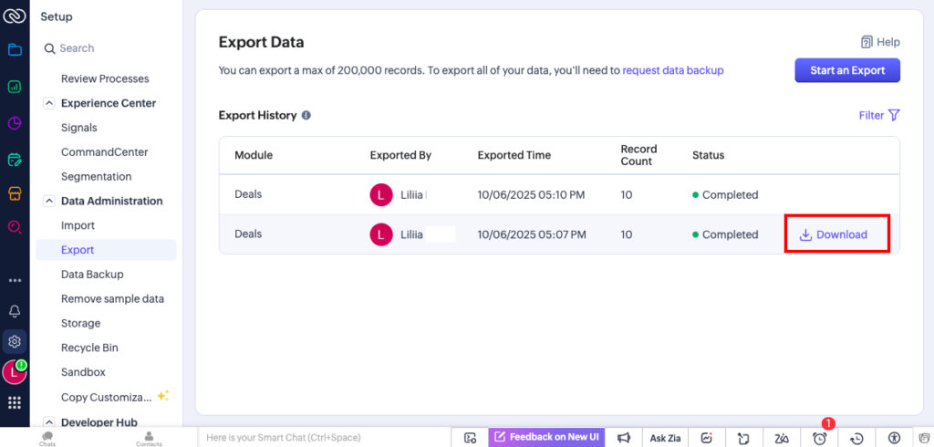Click Feedback on New UI button
The image size is (934, 447).
pos(547,438)
